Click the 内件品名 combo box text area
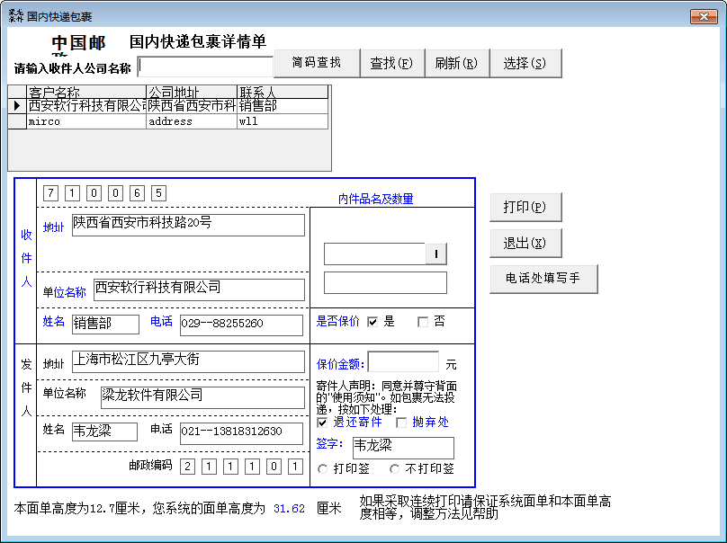727x543 pixels. [374, 254]
